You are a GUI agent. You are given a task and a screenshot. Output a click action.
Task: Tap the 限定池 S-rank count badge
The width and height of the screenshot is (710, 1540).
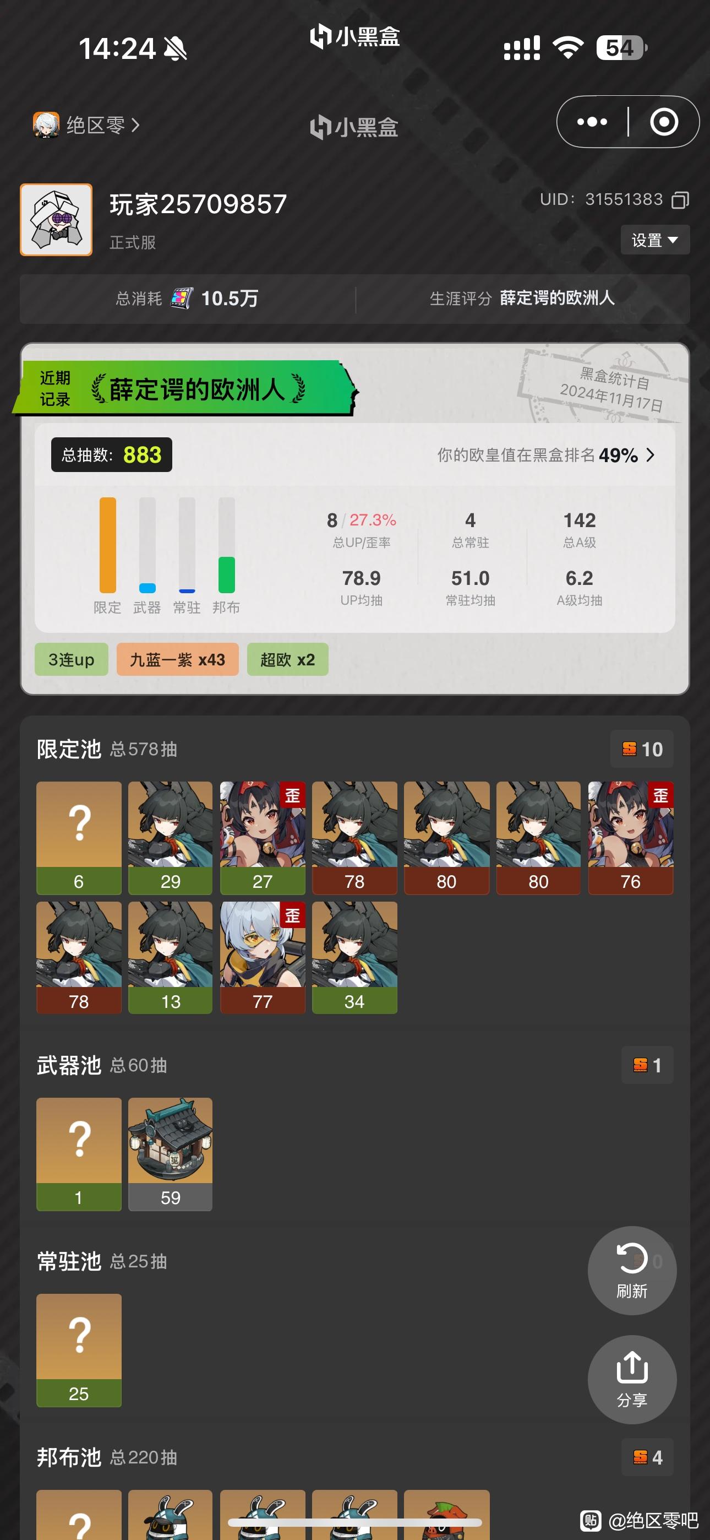click(642, 749)
